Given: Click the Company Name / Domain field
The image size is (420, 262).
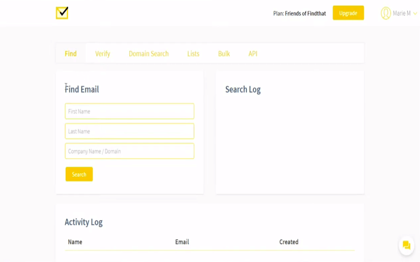Looking at the screenshot, I should 129,151.
